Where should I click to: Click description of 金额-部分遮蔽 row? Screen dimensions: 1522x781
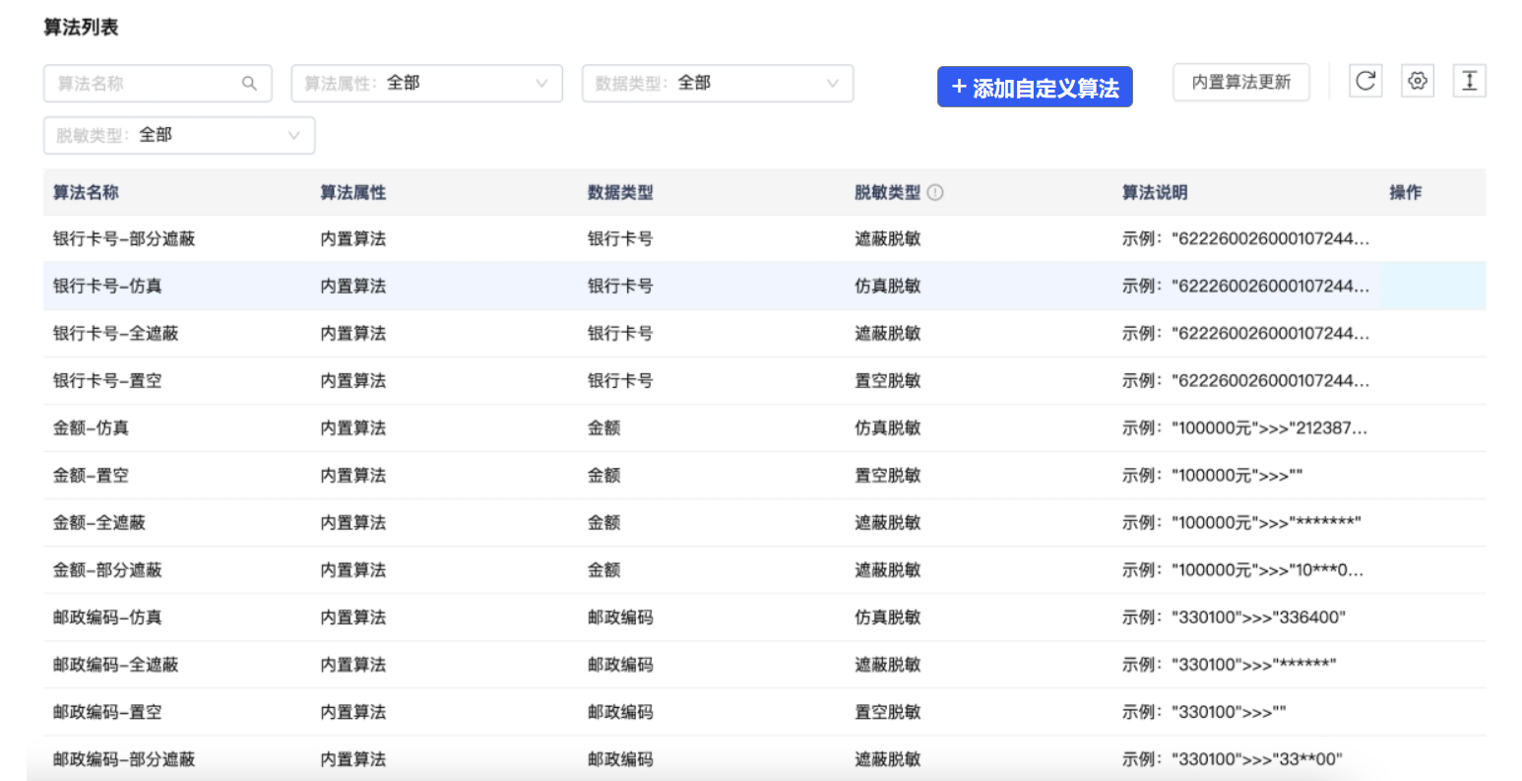point(1244,570)
